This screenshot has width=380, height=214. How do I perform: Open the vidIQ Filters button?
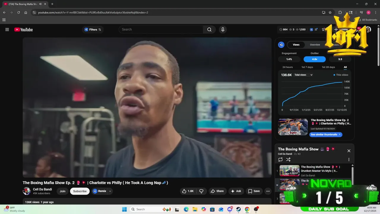[93, 29]
